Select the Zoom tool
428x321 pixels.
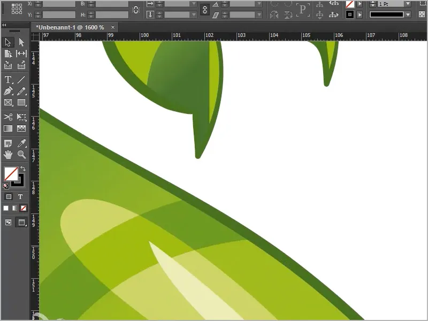21,155
